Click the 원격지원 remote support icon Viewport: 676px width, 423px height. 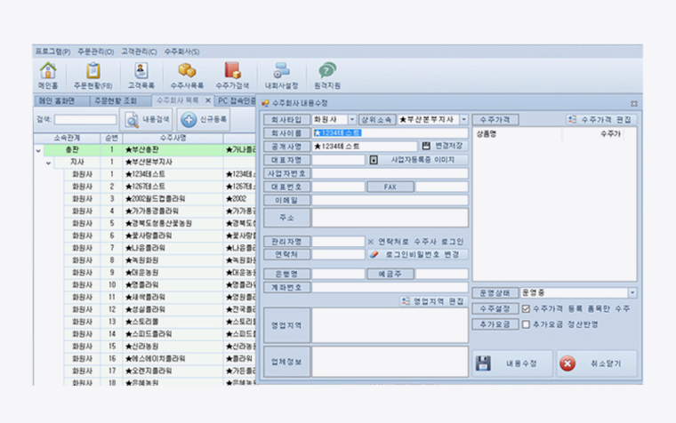click(x=327, y=74)
